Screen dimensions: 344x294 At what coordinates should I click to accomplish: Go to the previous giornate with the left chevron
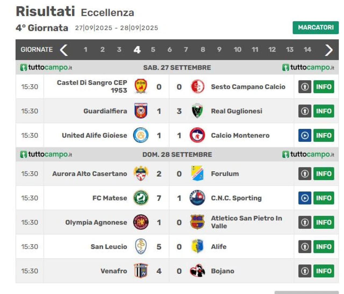pos(64,50)
